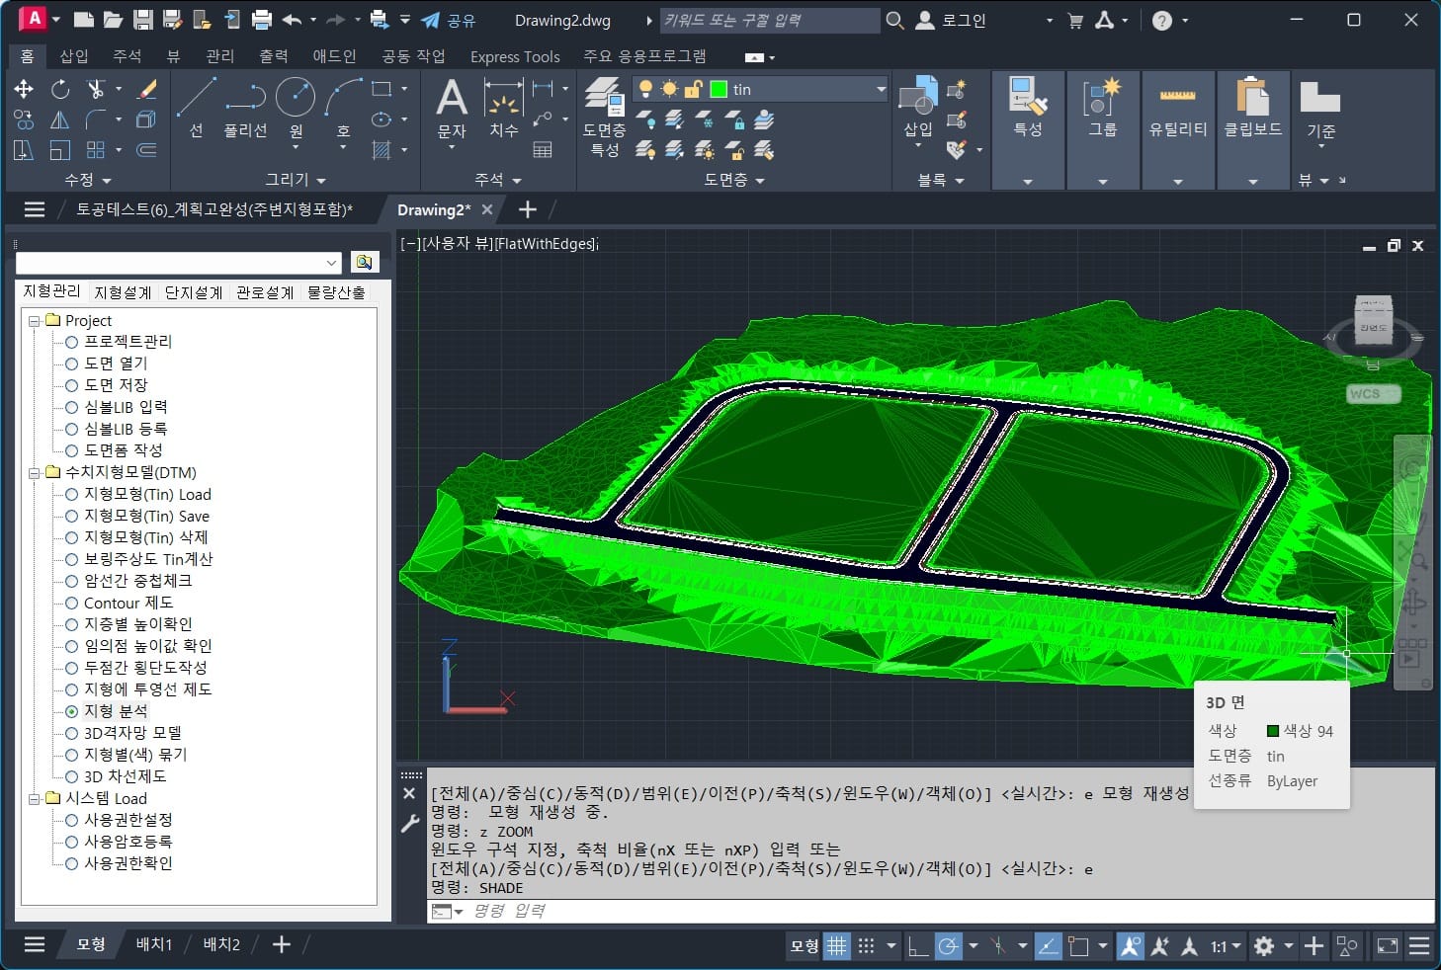Switch to the 지형설계 side panel tab
Screen dimensions: 1441x970
(x=123, y=292)
